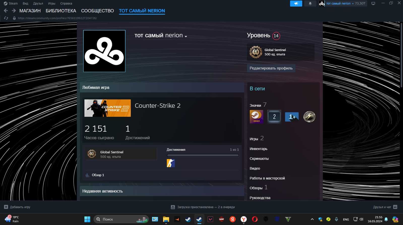Open the Обзор 1 link
This screenshot has height=225, width=403.
click(98, 175)
